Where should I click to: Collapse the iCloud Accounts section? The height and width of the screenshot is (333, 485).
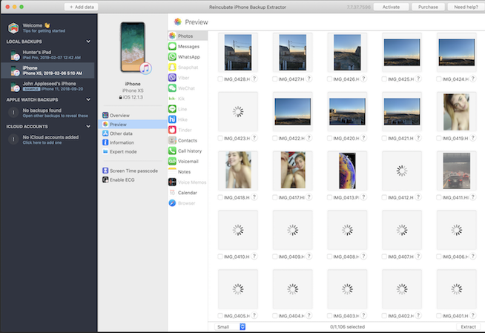click(x=88, y=127)
